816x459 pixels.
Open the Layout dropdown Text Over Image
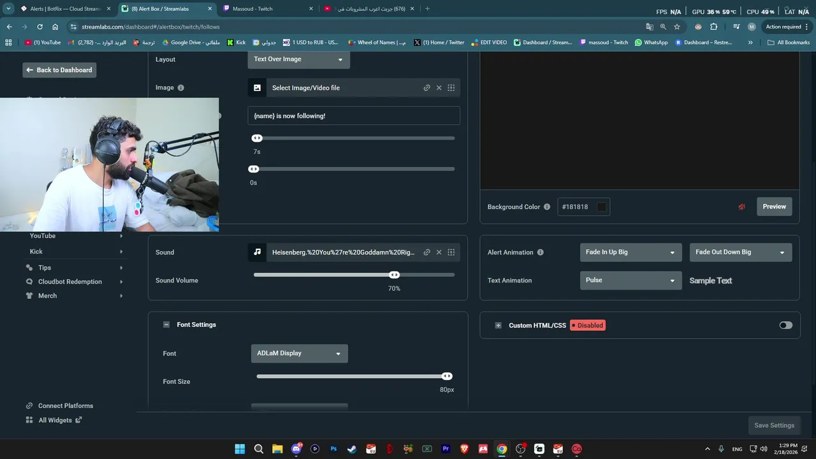coord(299,59)
